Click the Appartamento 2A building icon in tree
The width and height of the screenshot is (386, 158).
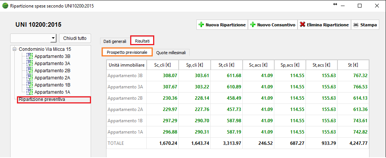tap(30, 78)
